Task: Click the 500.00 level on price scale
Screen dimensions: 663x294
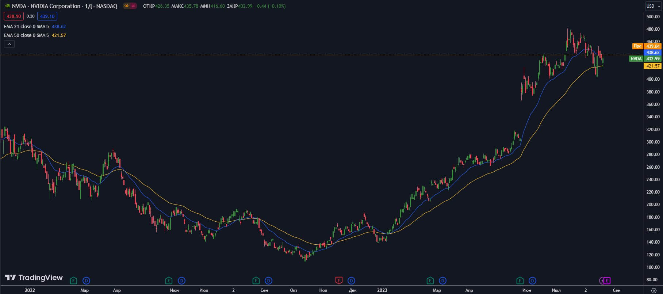Action: pyautogui.click(x=653, y=17)
